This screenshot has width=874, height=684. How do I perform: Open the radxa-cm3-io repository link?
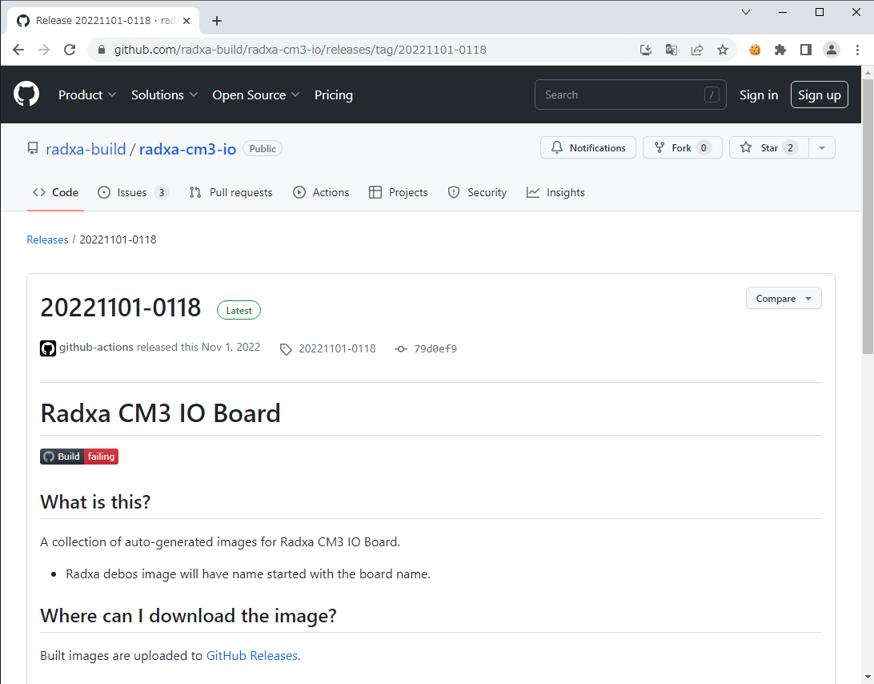(188, 149)
